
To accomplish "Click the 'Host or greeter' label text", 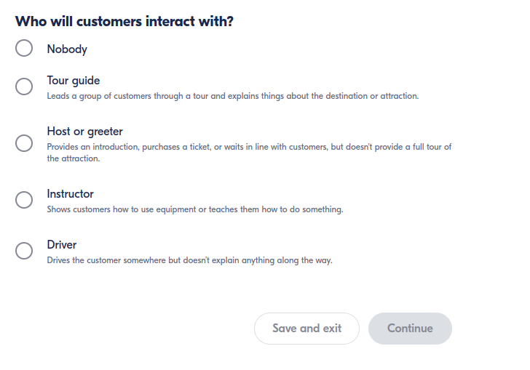I will (84, 132).
